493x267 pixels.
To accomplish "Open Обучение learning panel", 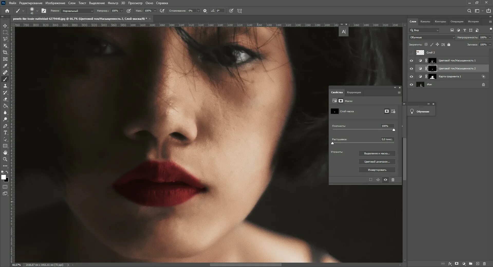I will (421, 111).
